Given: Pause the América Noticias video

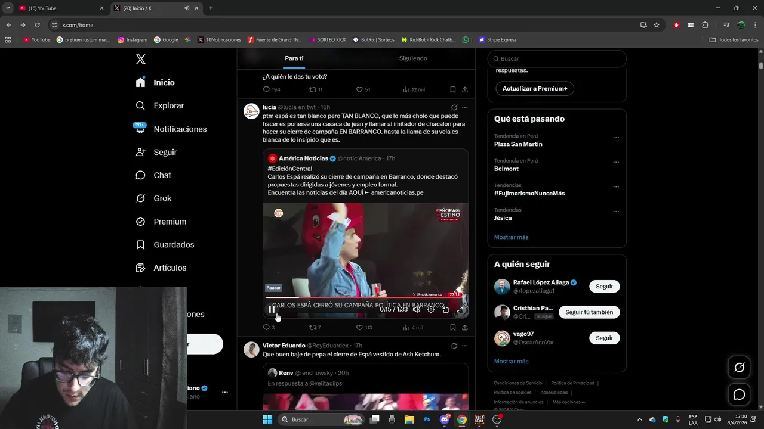Looking at the screenshot, I should pyautogui.click(x=272, y=309).
